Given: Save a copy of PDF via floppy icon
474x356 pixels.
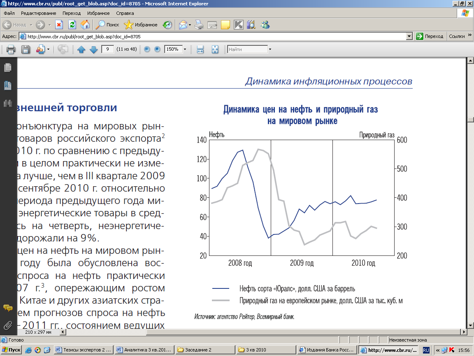Looking at the screenshot, I should (26, 49).
